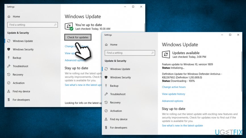Click Updates available status icon in front window

point(166,54)
